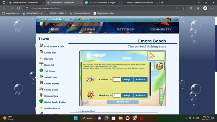Go to Global Trade Station
This screenshot has width=217, height=122.
click(55, 102)
